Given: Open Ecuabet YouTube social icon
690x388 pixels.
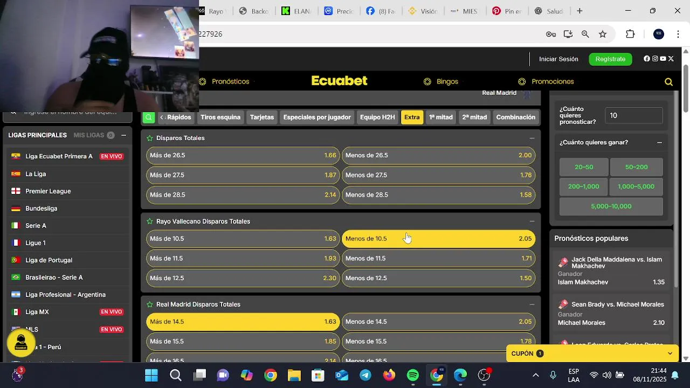Looking at the screenshot, I should [663, 59].
